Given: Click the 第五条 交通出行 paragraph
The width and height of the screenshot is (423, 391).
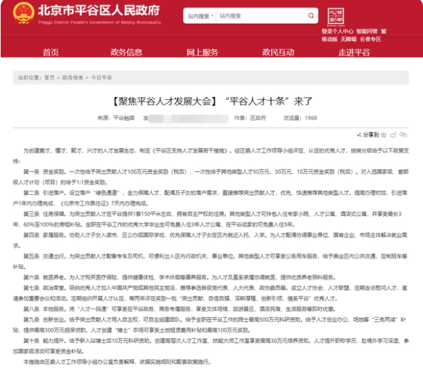Looking at the screenshot, I should pyautogui.click(x=211, y=261).
